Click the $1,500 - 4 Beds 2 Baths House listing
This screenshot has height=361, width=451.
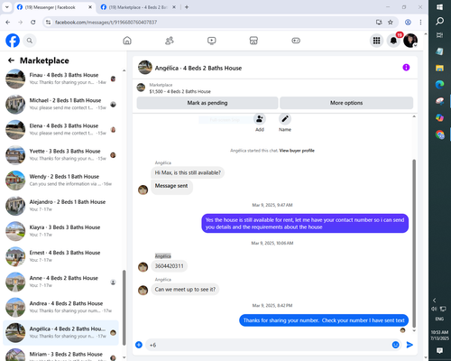(x=179, y=91)
